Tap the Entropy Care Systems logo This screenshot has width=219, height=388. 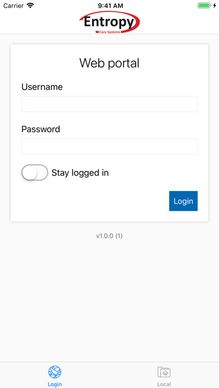pos(109,22)
